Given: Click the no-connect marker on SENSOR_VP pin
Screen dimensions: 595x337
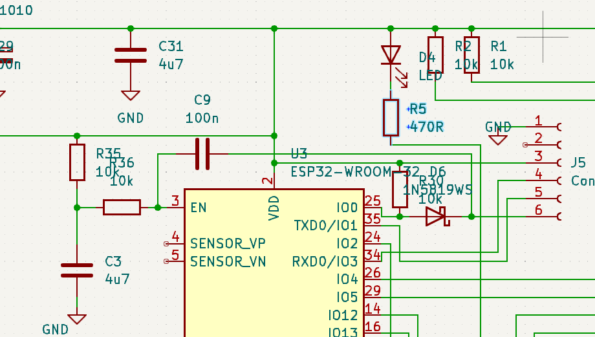Looking at the screenshot, I should (166, 244).
